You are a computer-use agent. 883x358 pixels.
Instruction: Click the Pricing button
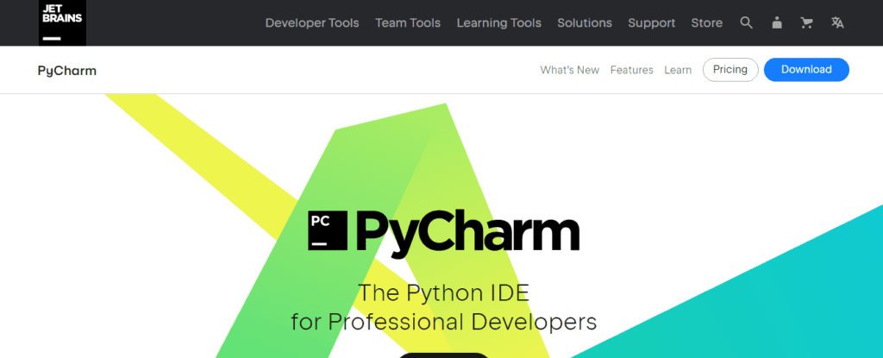click(x=730, y=70)
